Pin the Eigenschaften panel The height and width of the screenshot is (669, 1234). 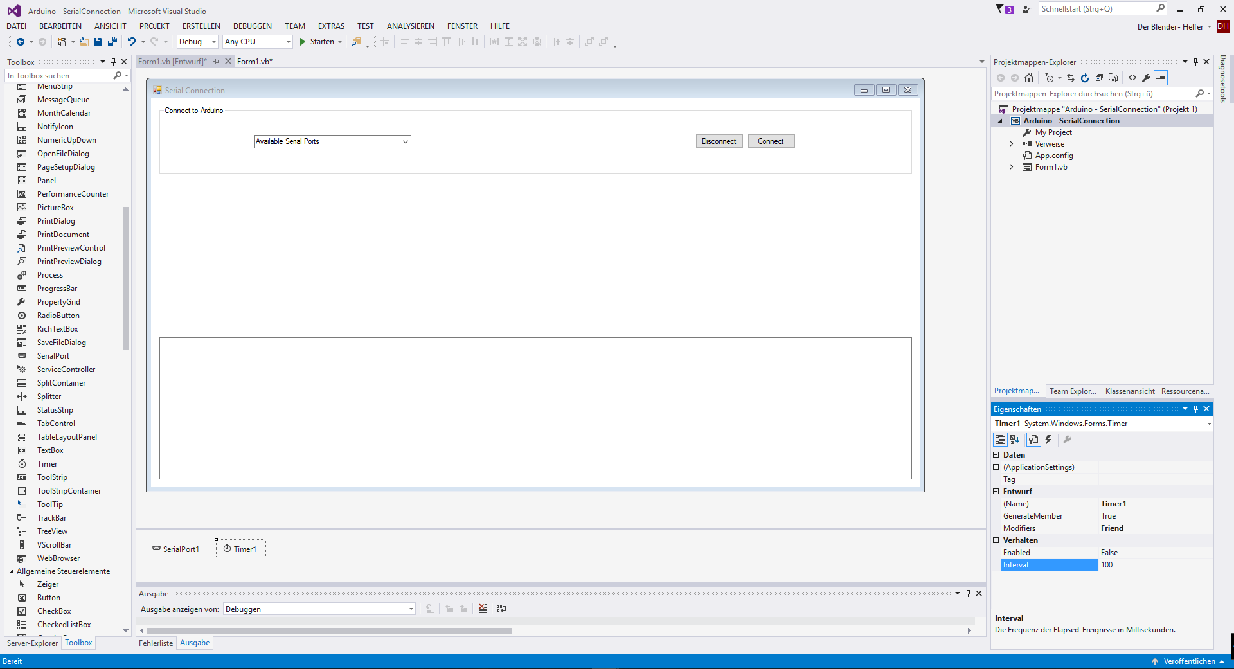[x=1195, y=409]
